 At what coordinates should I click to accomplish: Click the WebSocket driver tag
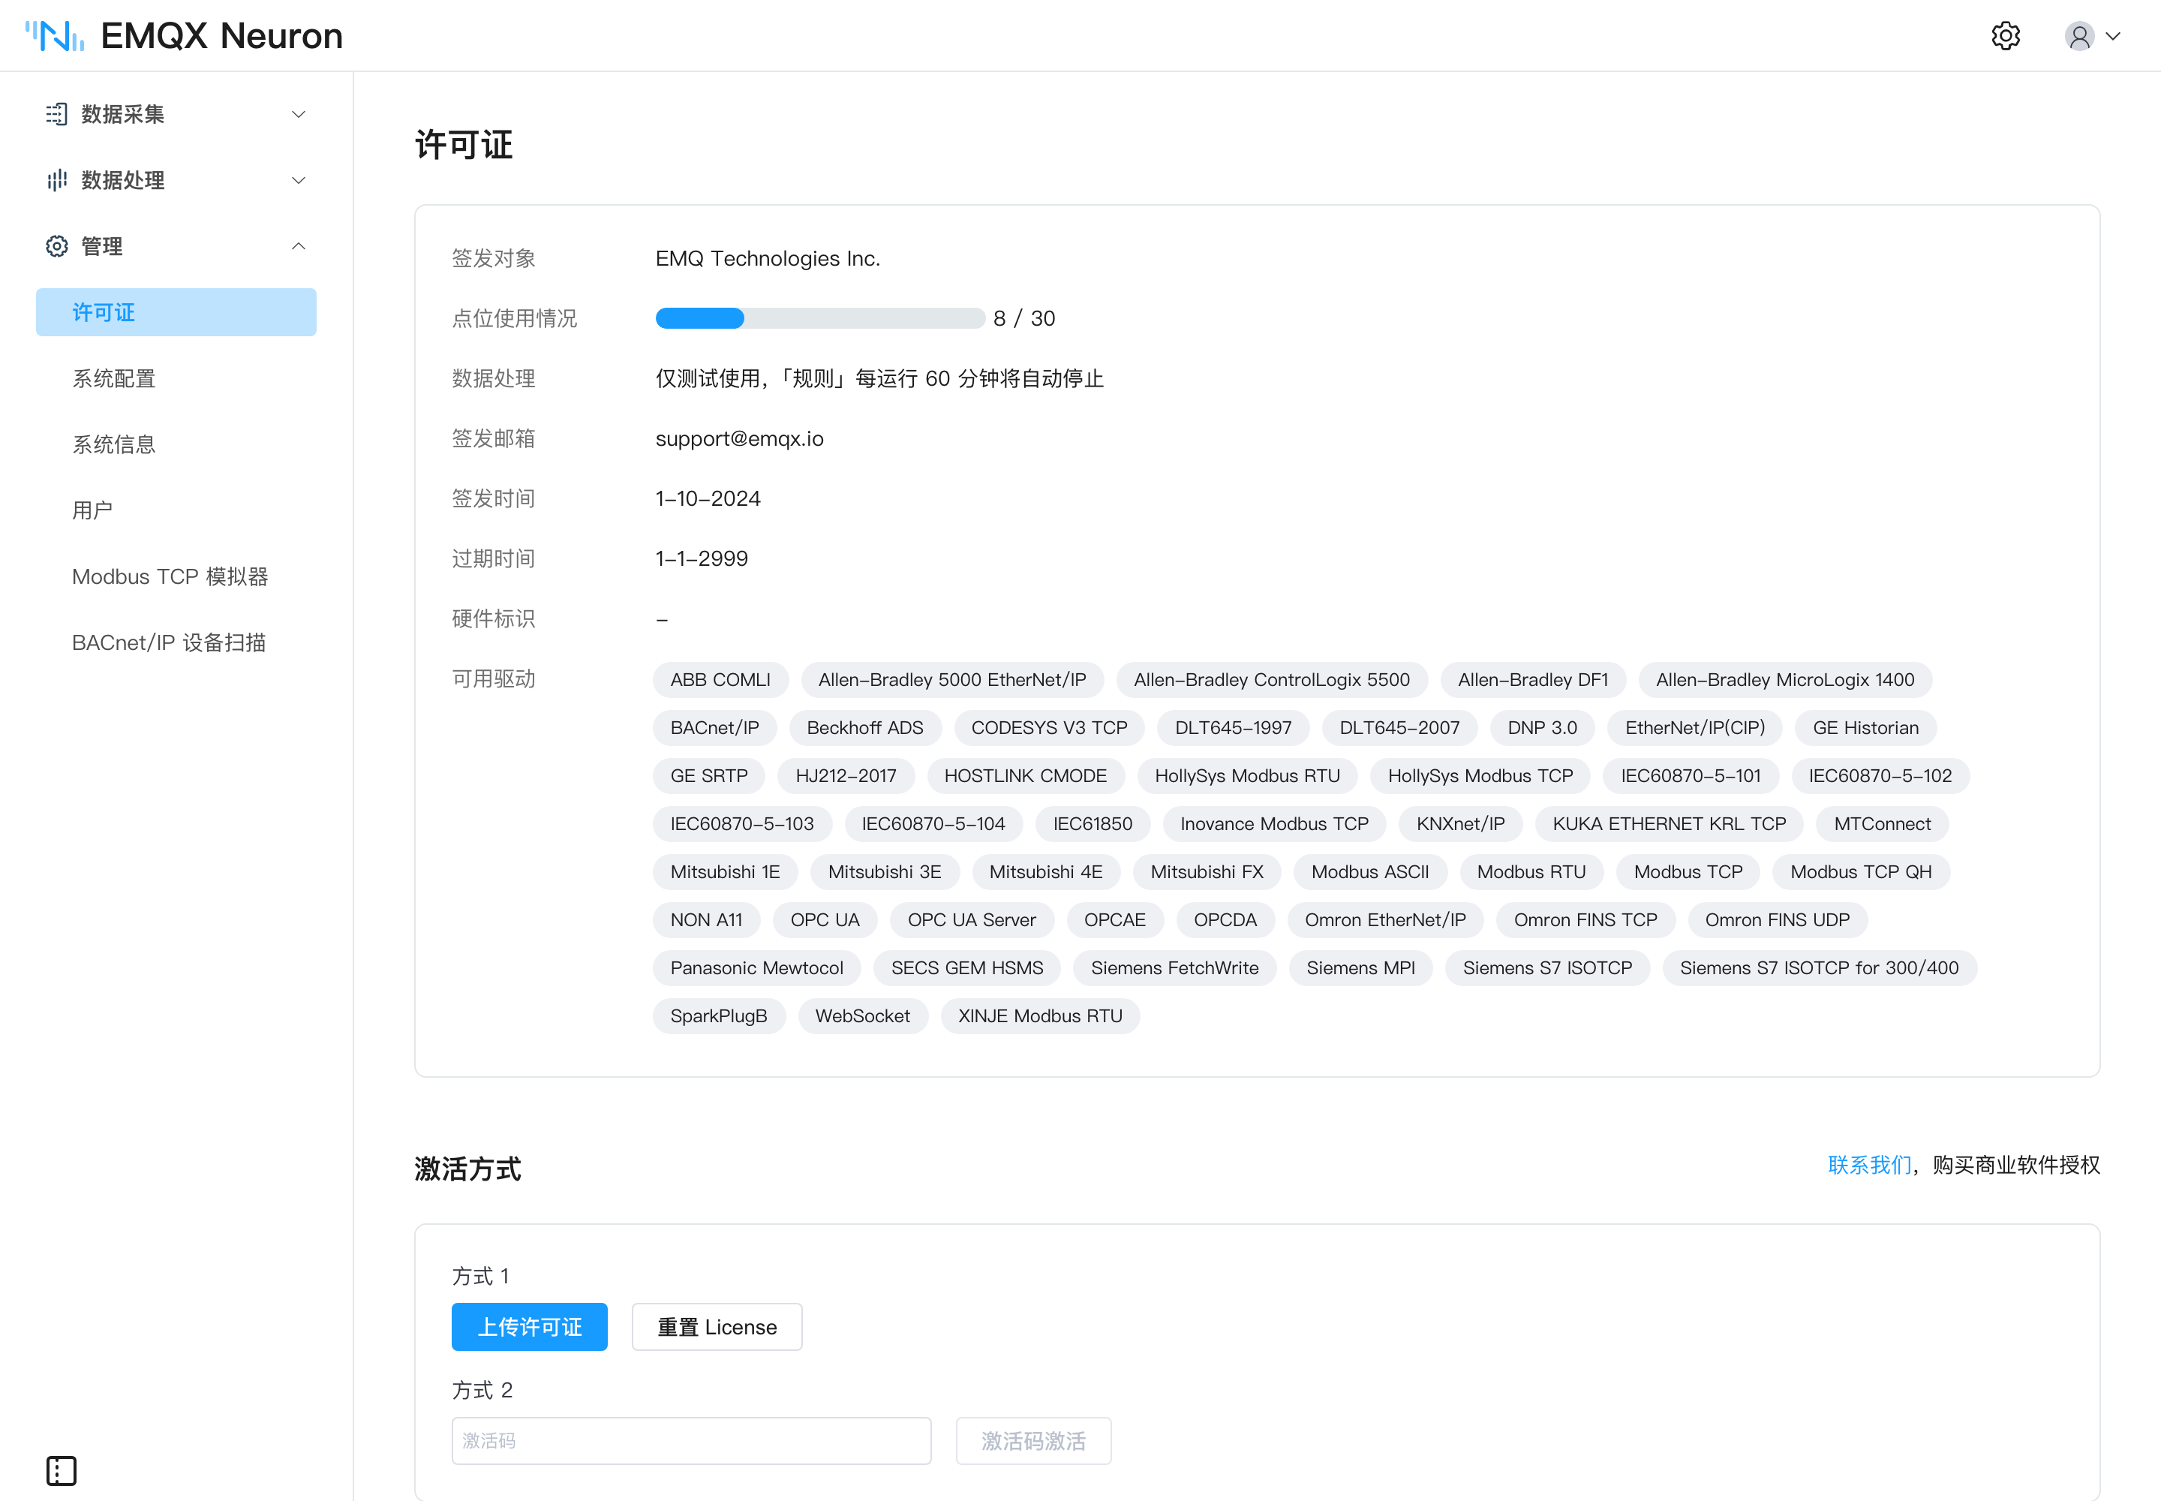tap(861, 1015)
